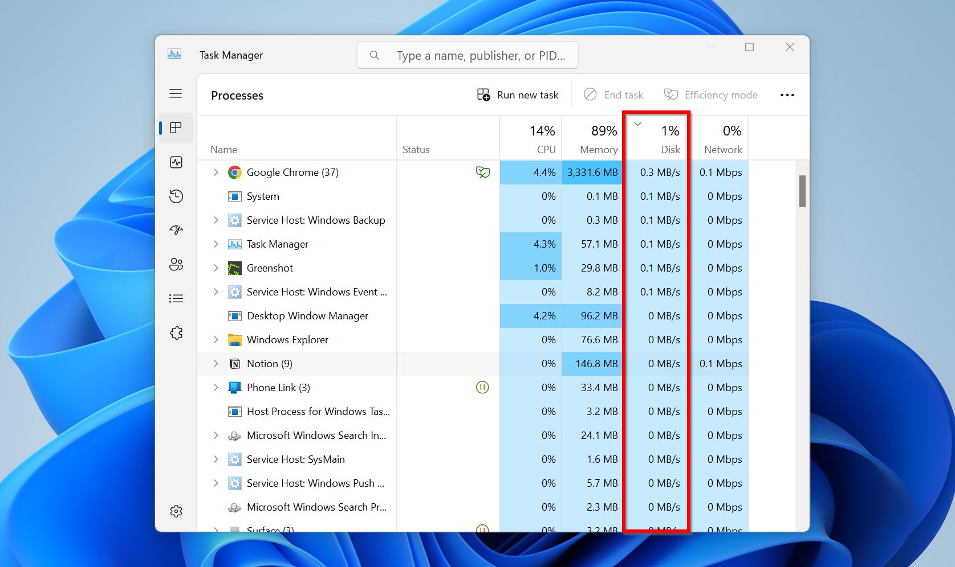Expand the Notion (9) process group
This screenshot has height=567, width=955.
coord(216,363)
